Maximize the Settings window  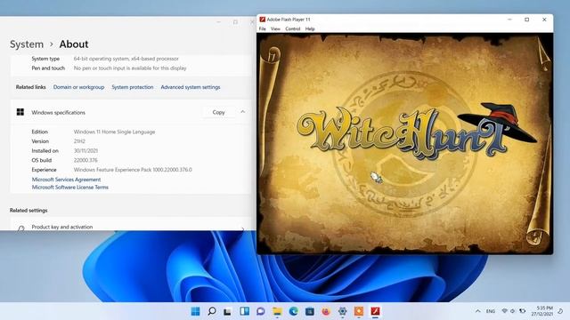[235, 22]
